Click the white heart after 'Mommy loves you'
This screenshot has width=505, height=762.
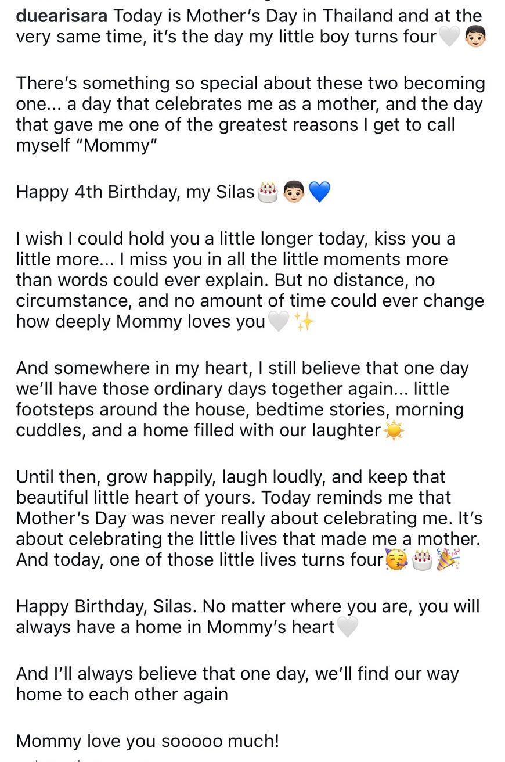click(277, 321)
